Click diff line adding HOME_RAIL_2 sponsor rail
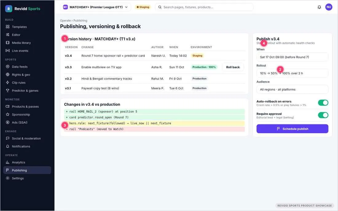The width and height of the screenshot is (338, 211). click(x=154, y=111)
